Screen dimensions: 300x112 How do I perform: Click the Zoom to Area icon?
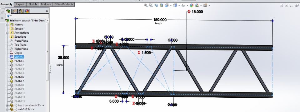[151, 6]
